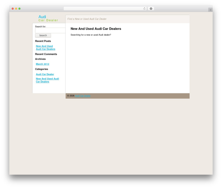The height and width of the screenshot is (188, 222).
Task: Click the red close window dot
Action: point(13,8)
